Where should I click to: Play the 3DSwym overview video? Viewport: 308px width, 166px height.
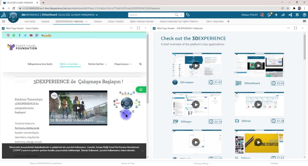click(196, 105)
